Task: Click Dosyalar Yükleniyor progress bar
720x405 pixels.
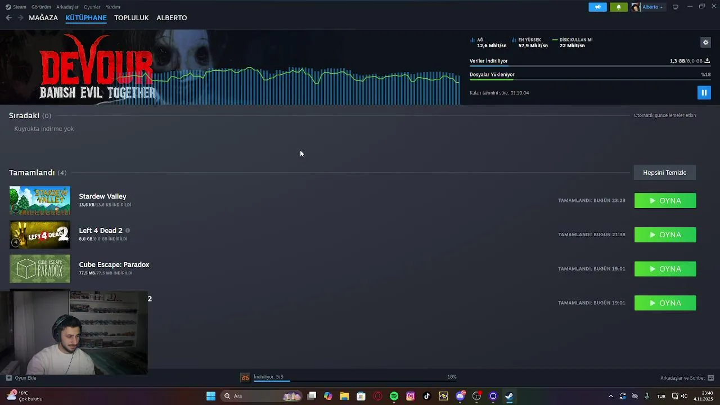Action: [589, 80]
